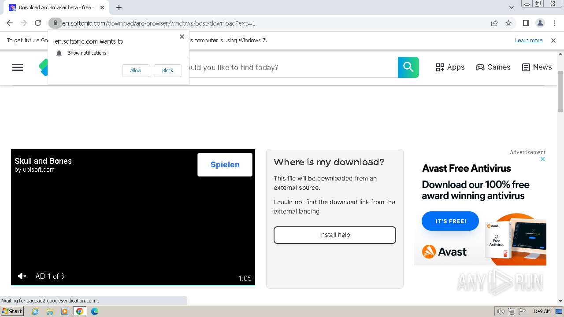The height and width of the screenshot is (317, 564).
Task: Expand the tab search dropdown arrow
Action: coord(512,7)
